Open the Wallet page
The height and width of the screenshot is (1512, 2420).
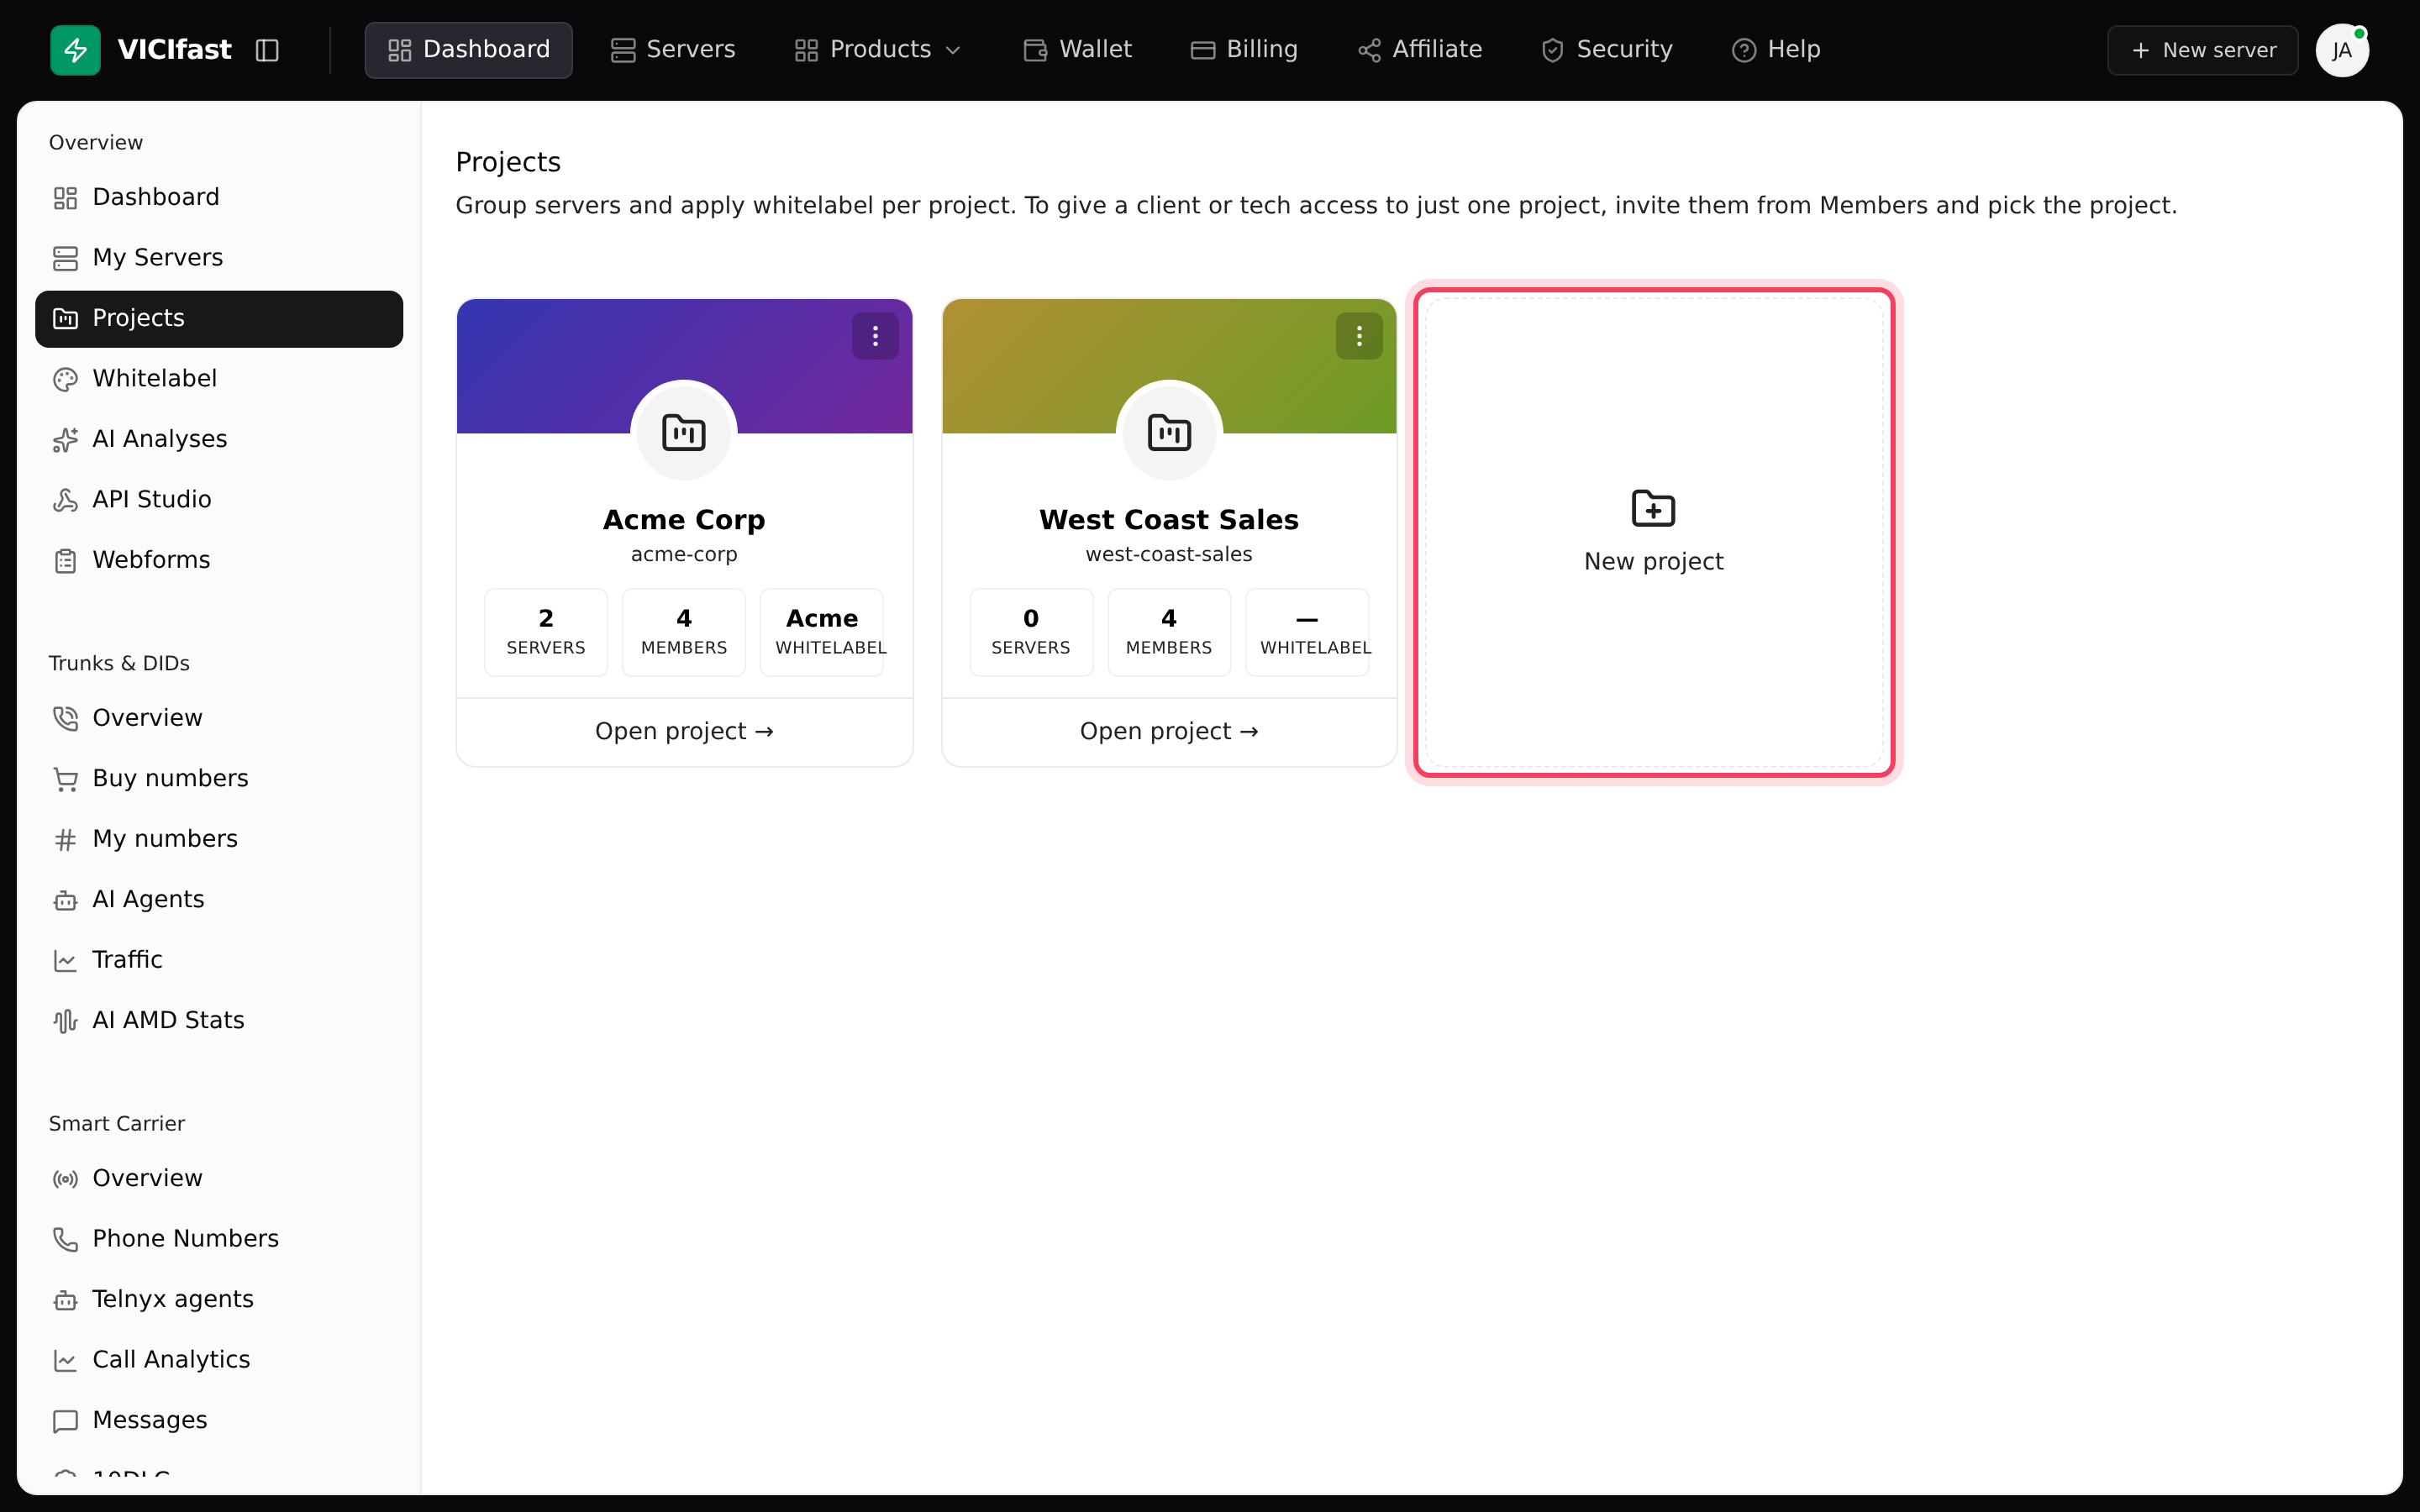pos(1077,50)
